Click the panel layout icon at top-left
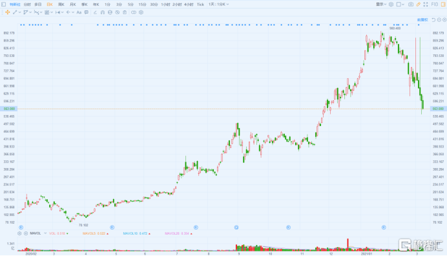Screen dimensions: 447x256 pos(3,5)
